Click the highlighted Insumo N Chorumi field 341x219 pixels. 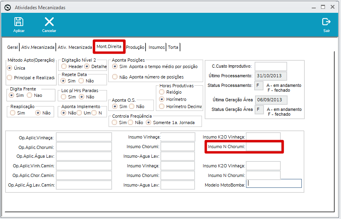(264, 147)
